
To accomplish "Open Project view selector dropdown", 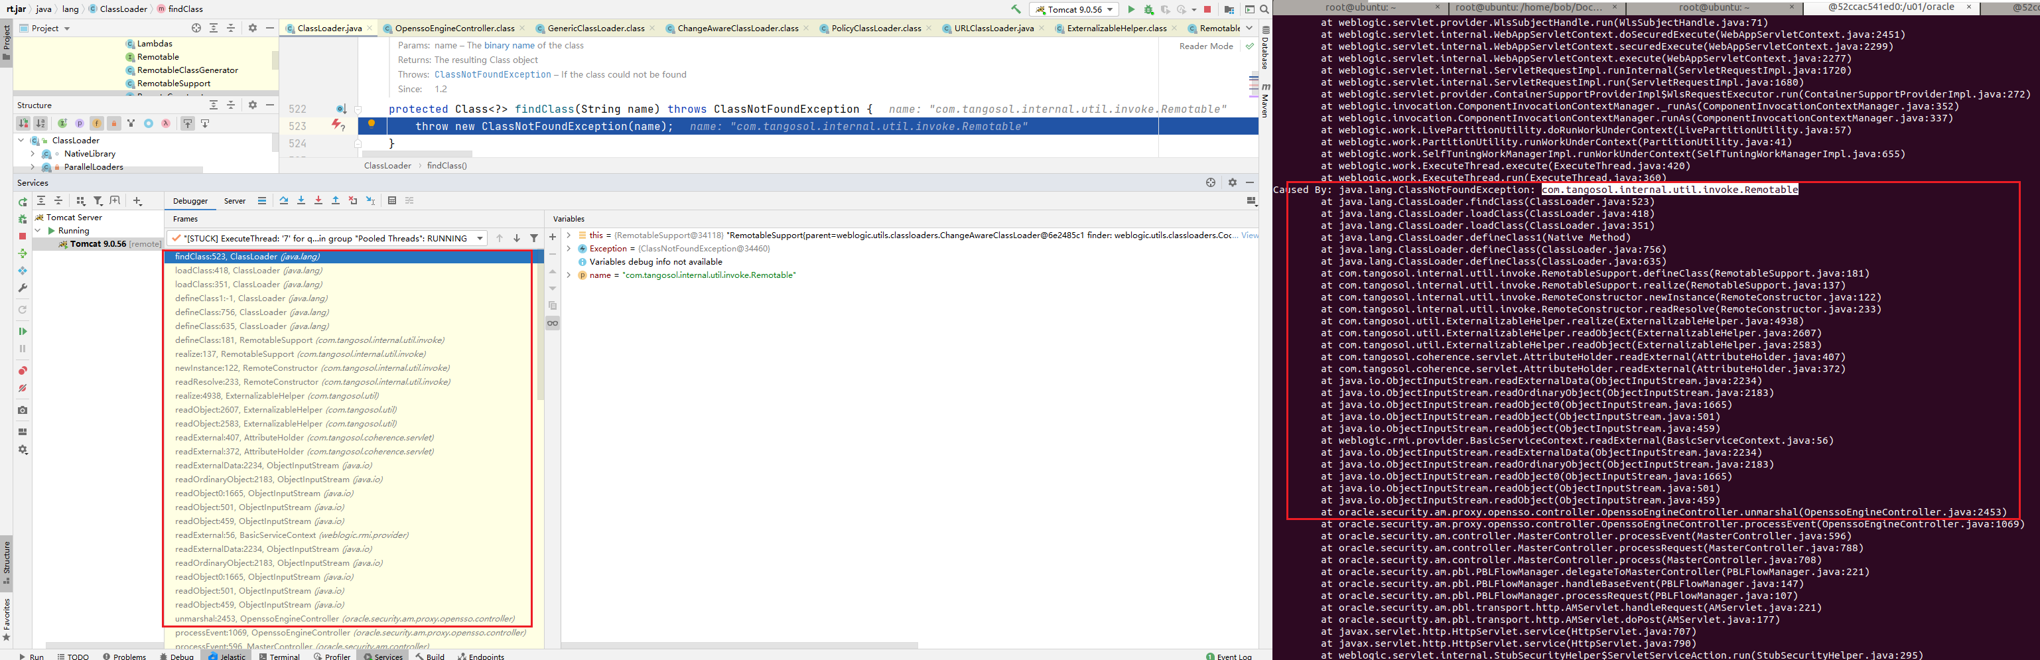I will point(44,28).
